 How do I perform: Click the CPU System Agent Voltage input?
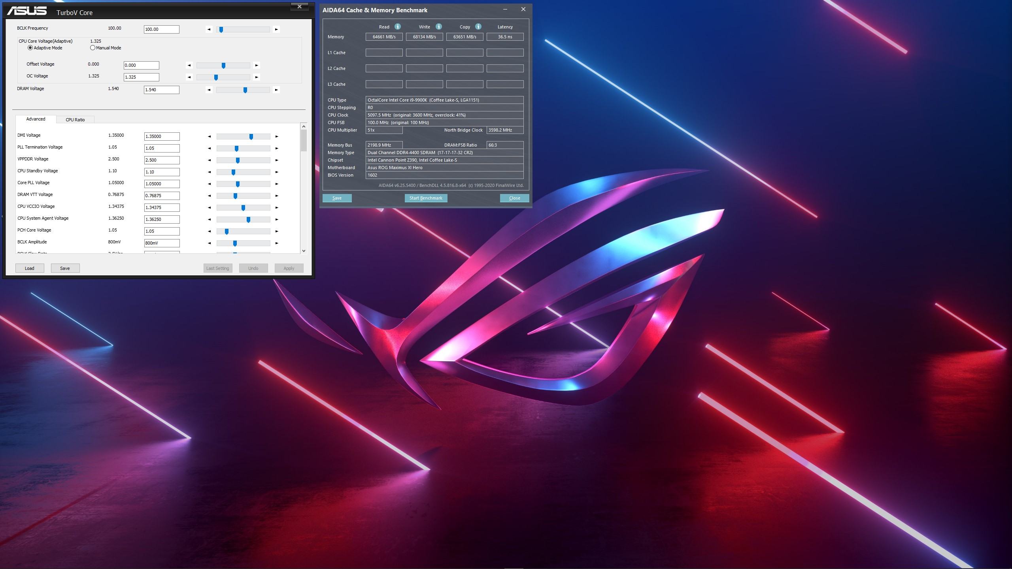point(162,219)
